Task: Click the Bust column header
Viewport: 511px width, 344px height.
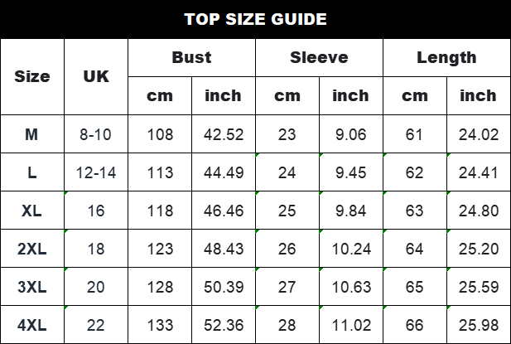Action: [191, 57]
